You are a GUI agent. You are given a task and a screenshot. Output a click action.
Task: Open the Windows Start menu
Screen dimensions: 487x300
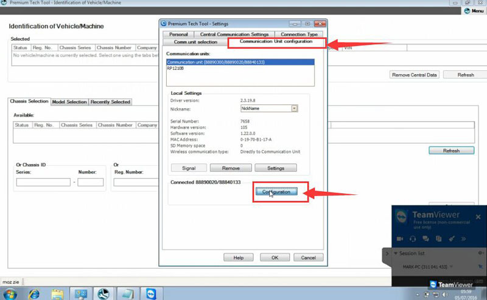pos(10,293)
